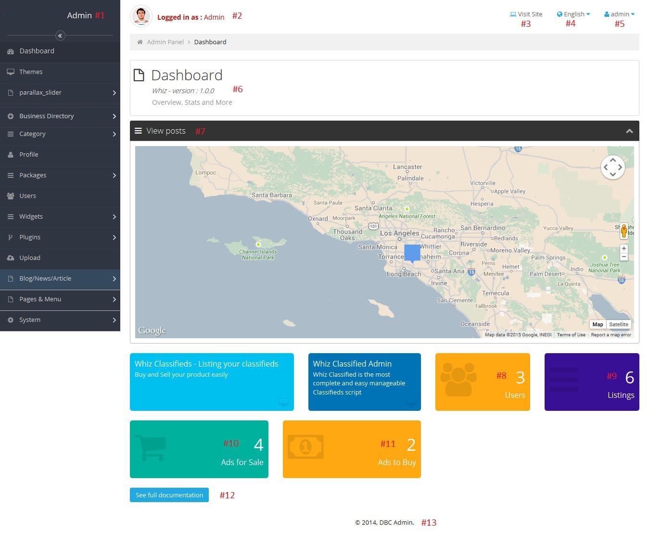Image resolution: width=649 pixels, height=542 pixels.
Task: Click the home icon in breadcrumb
Action: pyautogui.click(x=140, y=42)
